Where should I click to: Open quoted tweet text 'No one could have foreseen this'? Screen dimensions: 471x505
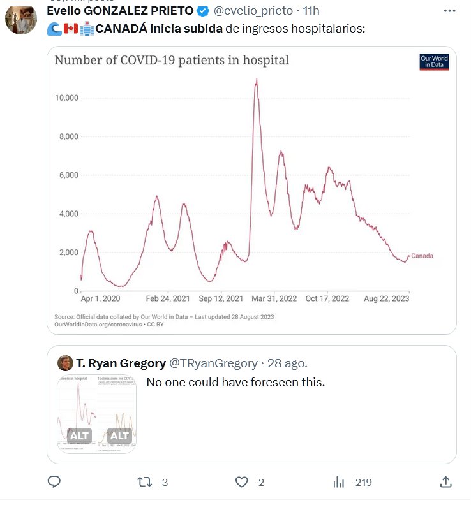[235, 383]
